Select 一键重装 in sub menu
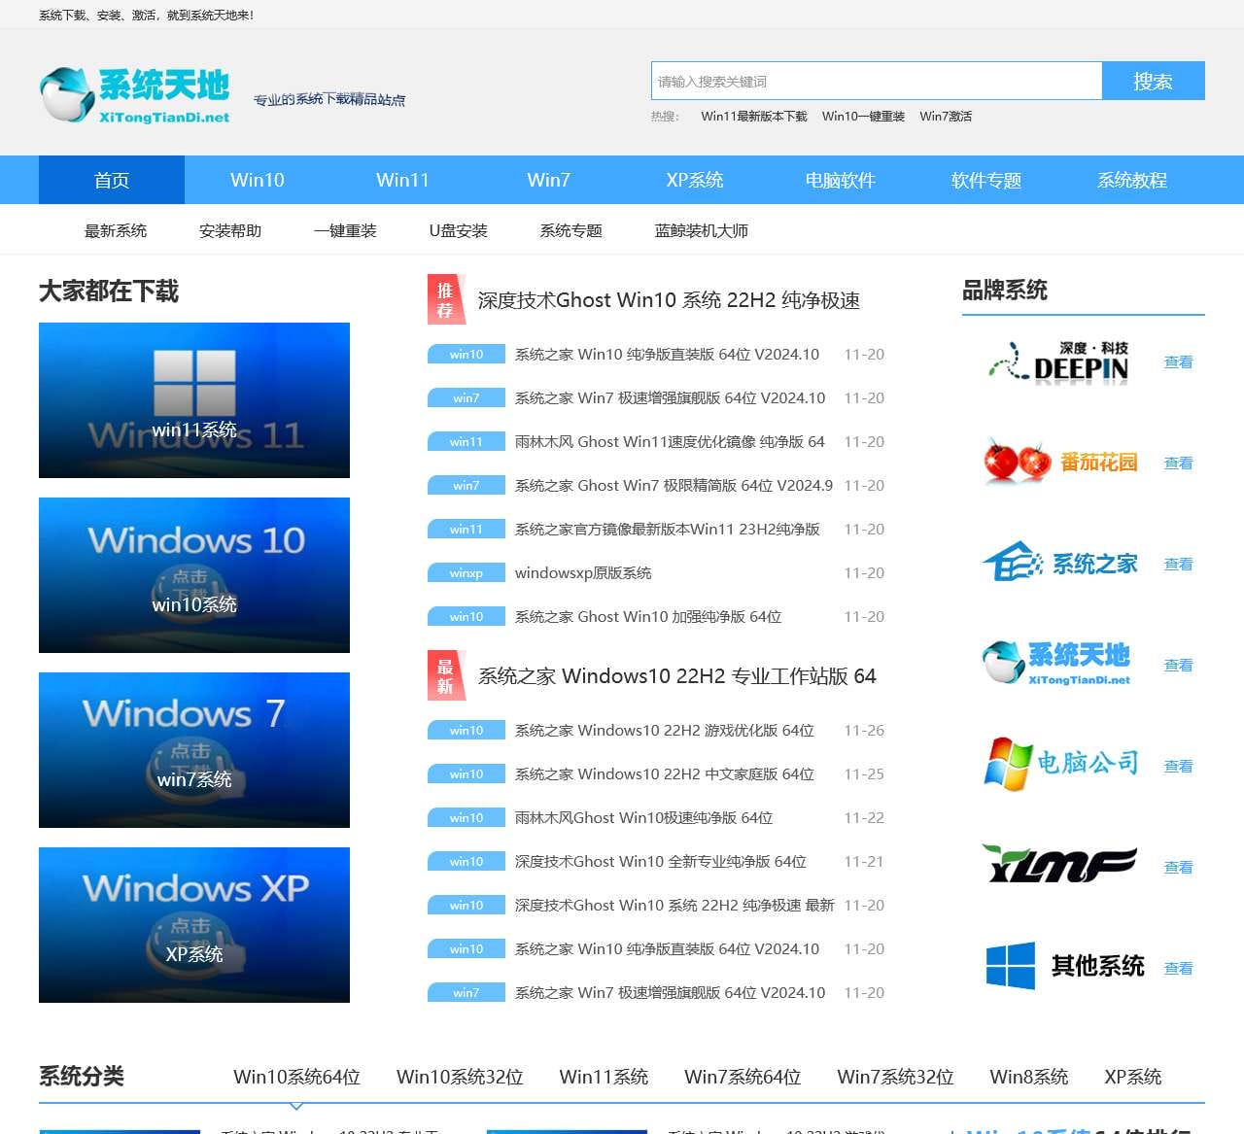 point(345,230)
